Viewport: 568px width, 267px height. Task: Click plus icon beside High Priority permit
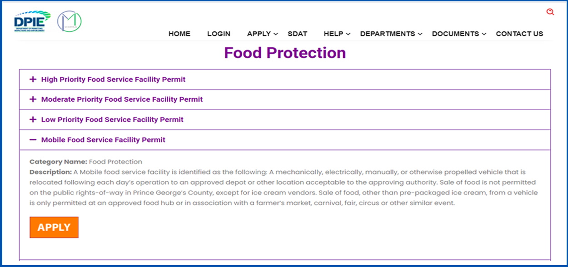(x=33, y=79)
